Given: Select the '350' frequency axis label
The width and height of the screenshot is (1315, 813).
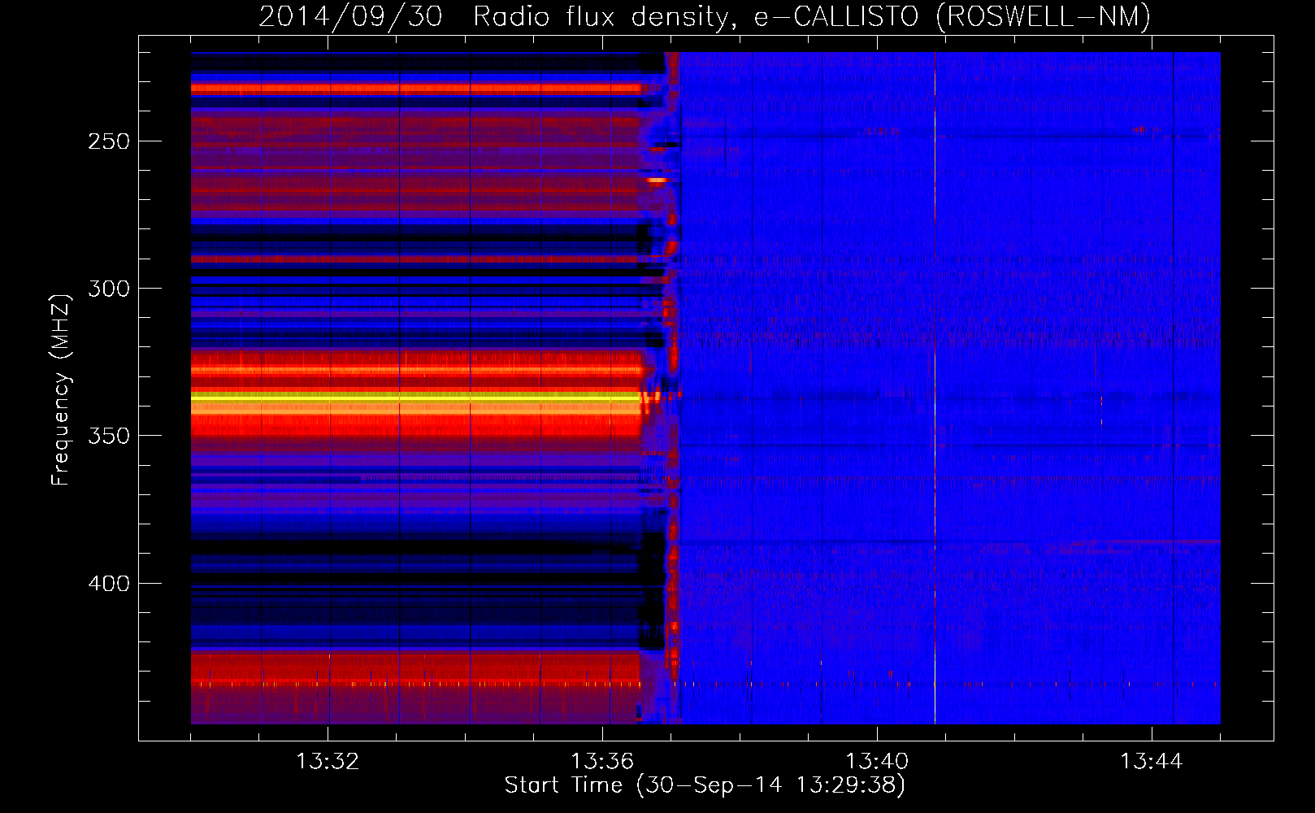Looking at the screenshot, I should coord(109,436).
